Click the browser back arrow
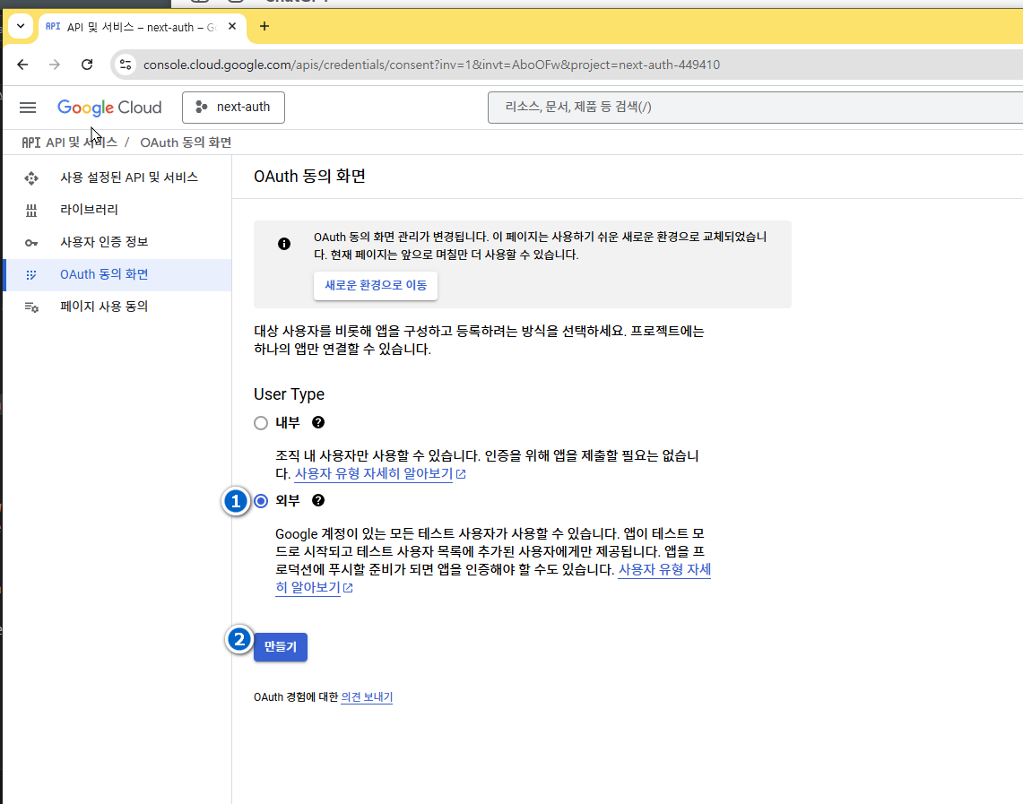This screenshot has height=804, width=1023. coord(22,65)
